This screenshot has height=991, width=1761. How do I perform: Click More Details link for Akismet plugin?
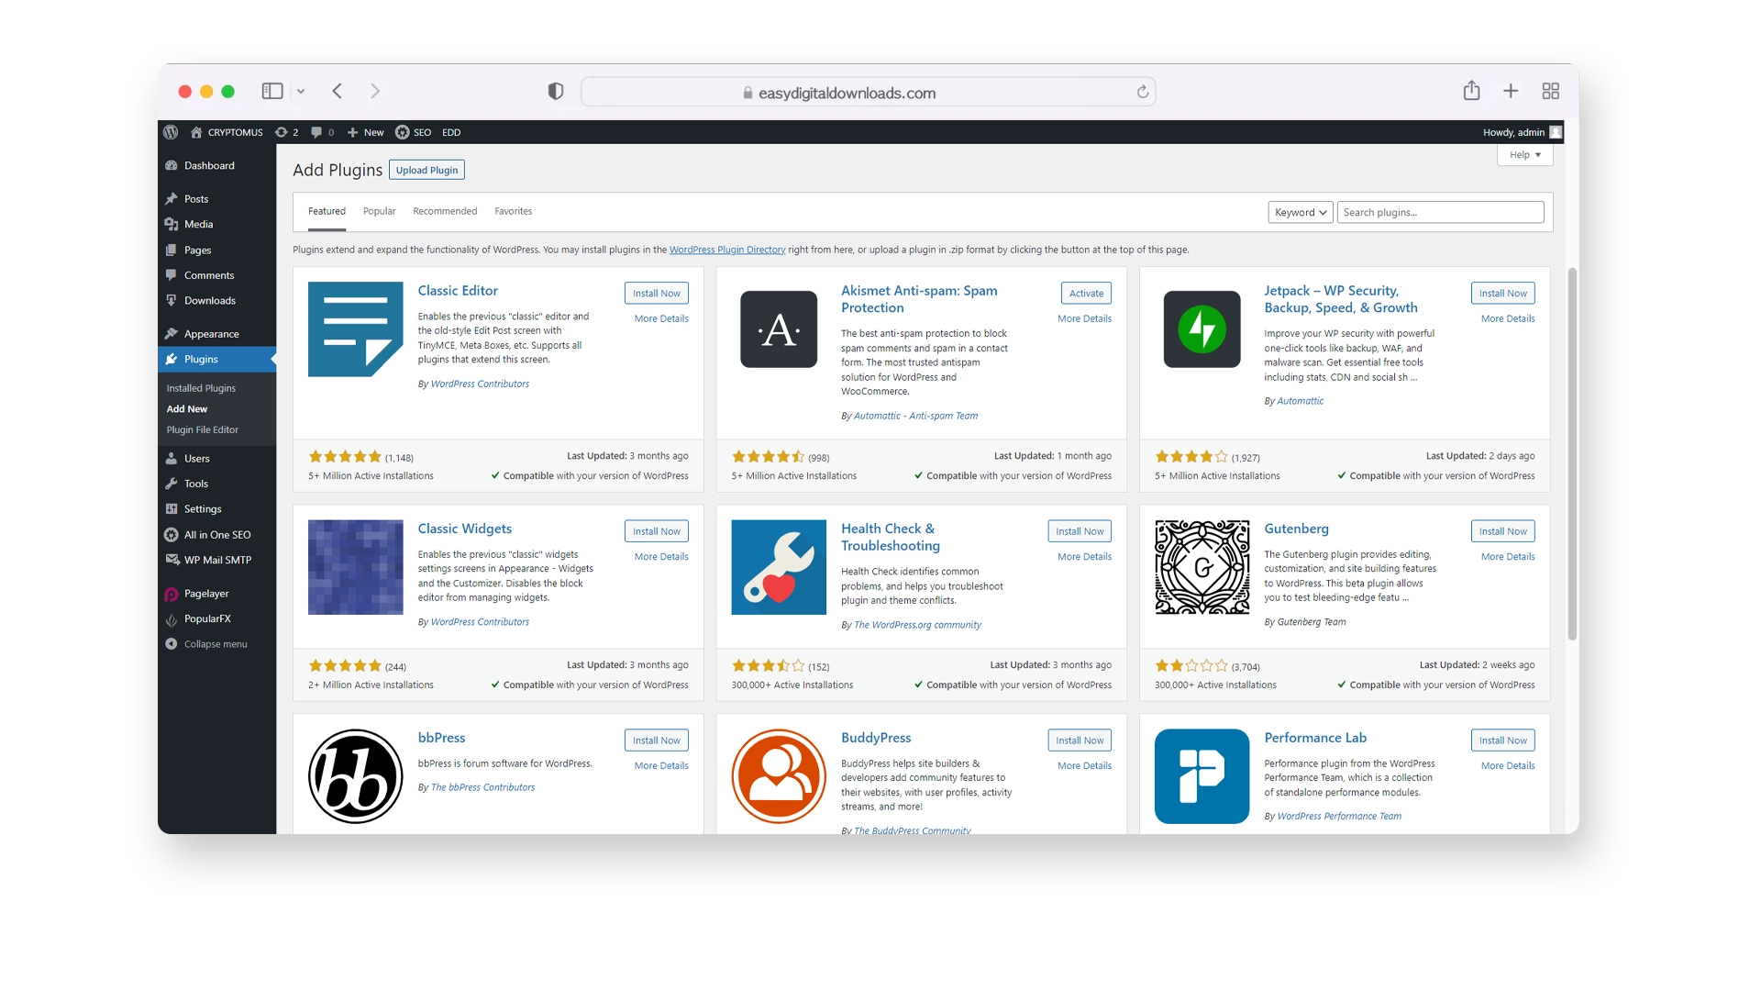point(1084,318)
